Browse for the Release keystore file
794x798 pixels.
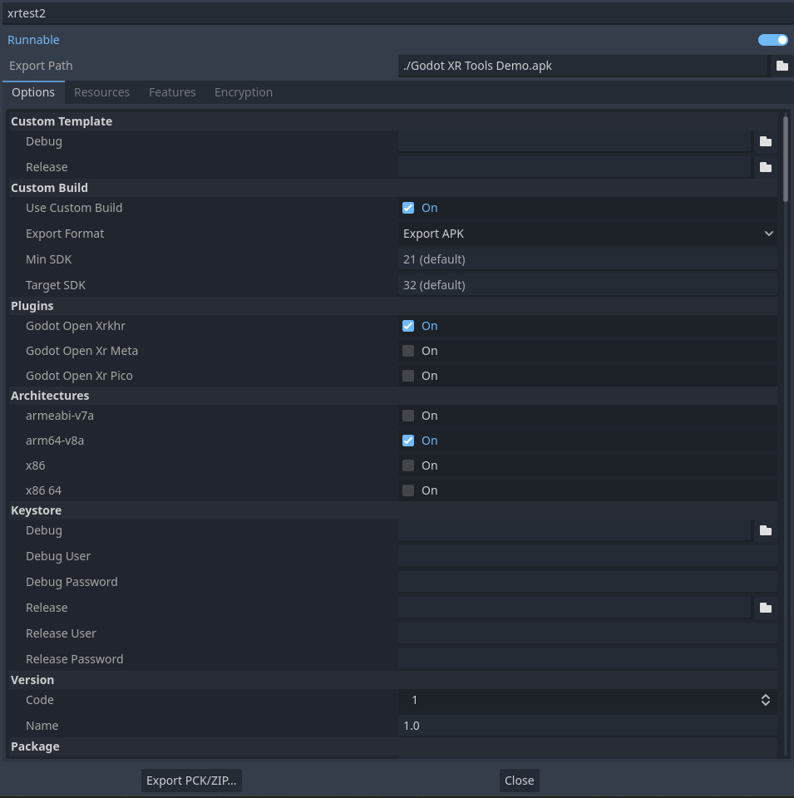(766, 608)
